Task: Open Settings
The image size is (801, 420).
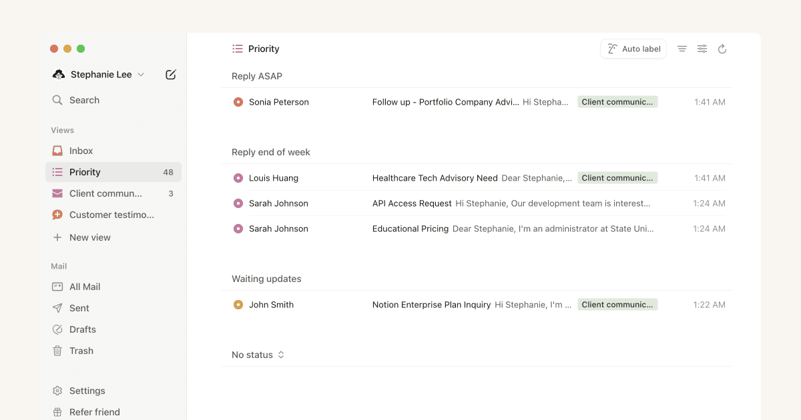Action: point(87,390)
